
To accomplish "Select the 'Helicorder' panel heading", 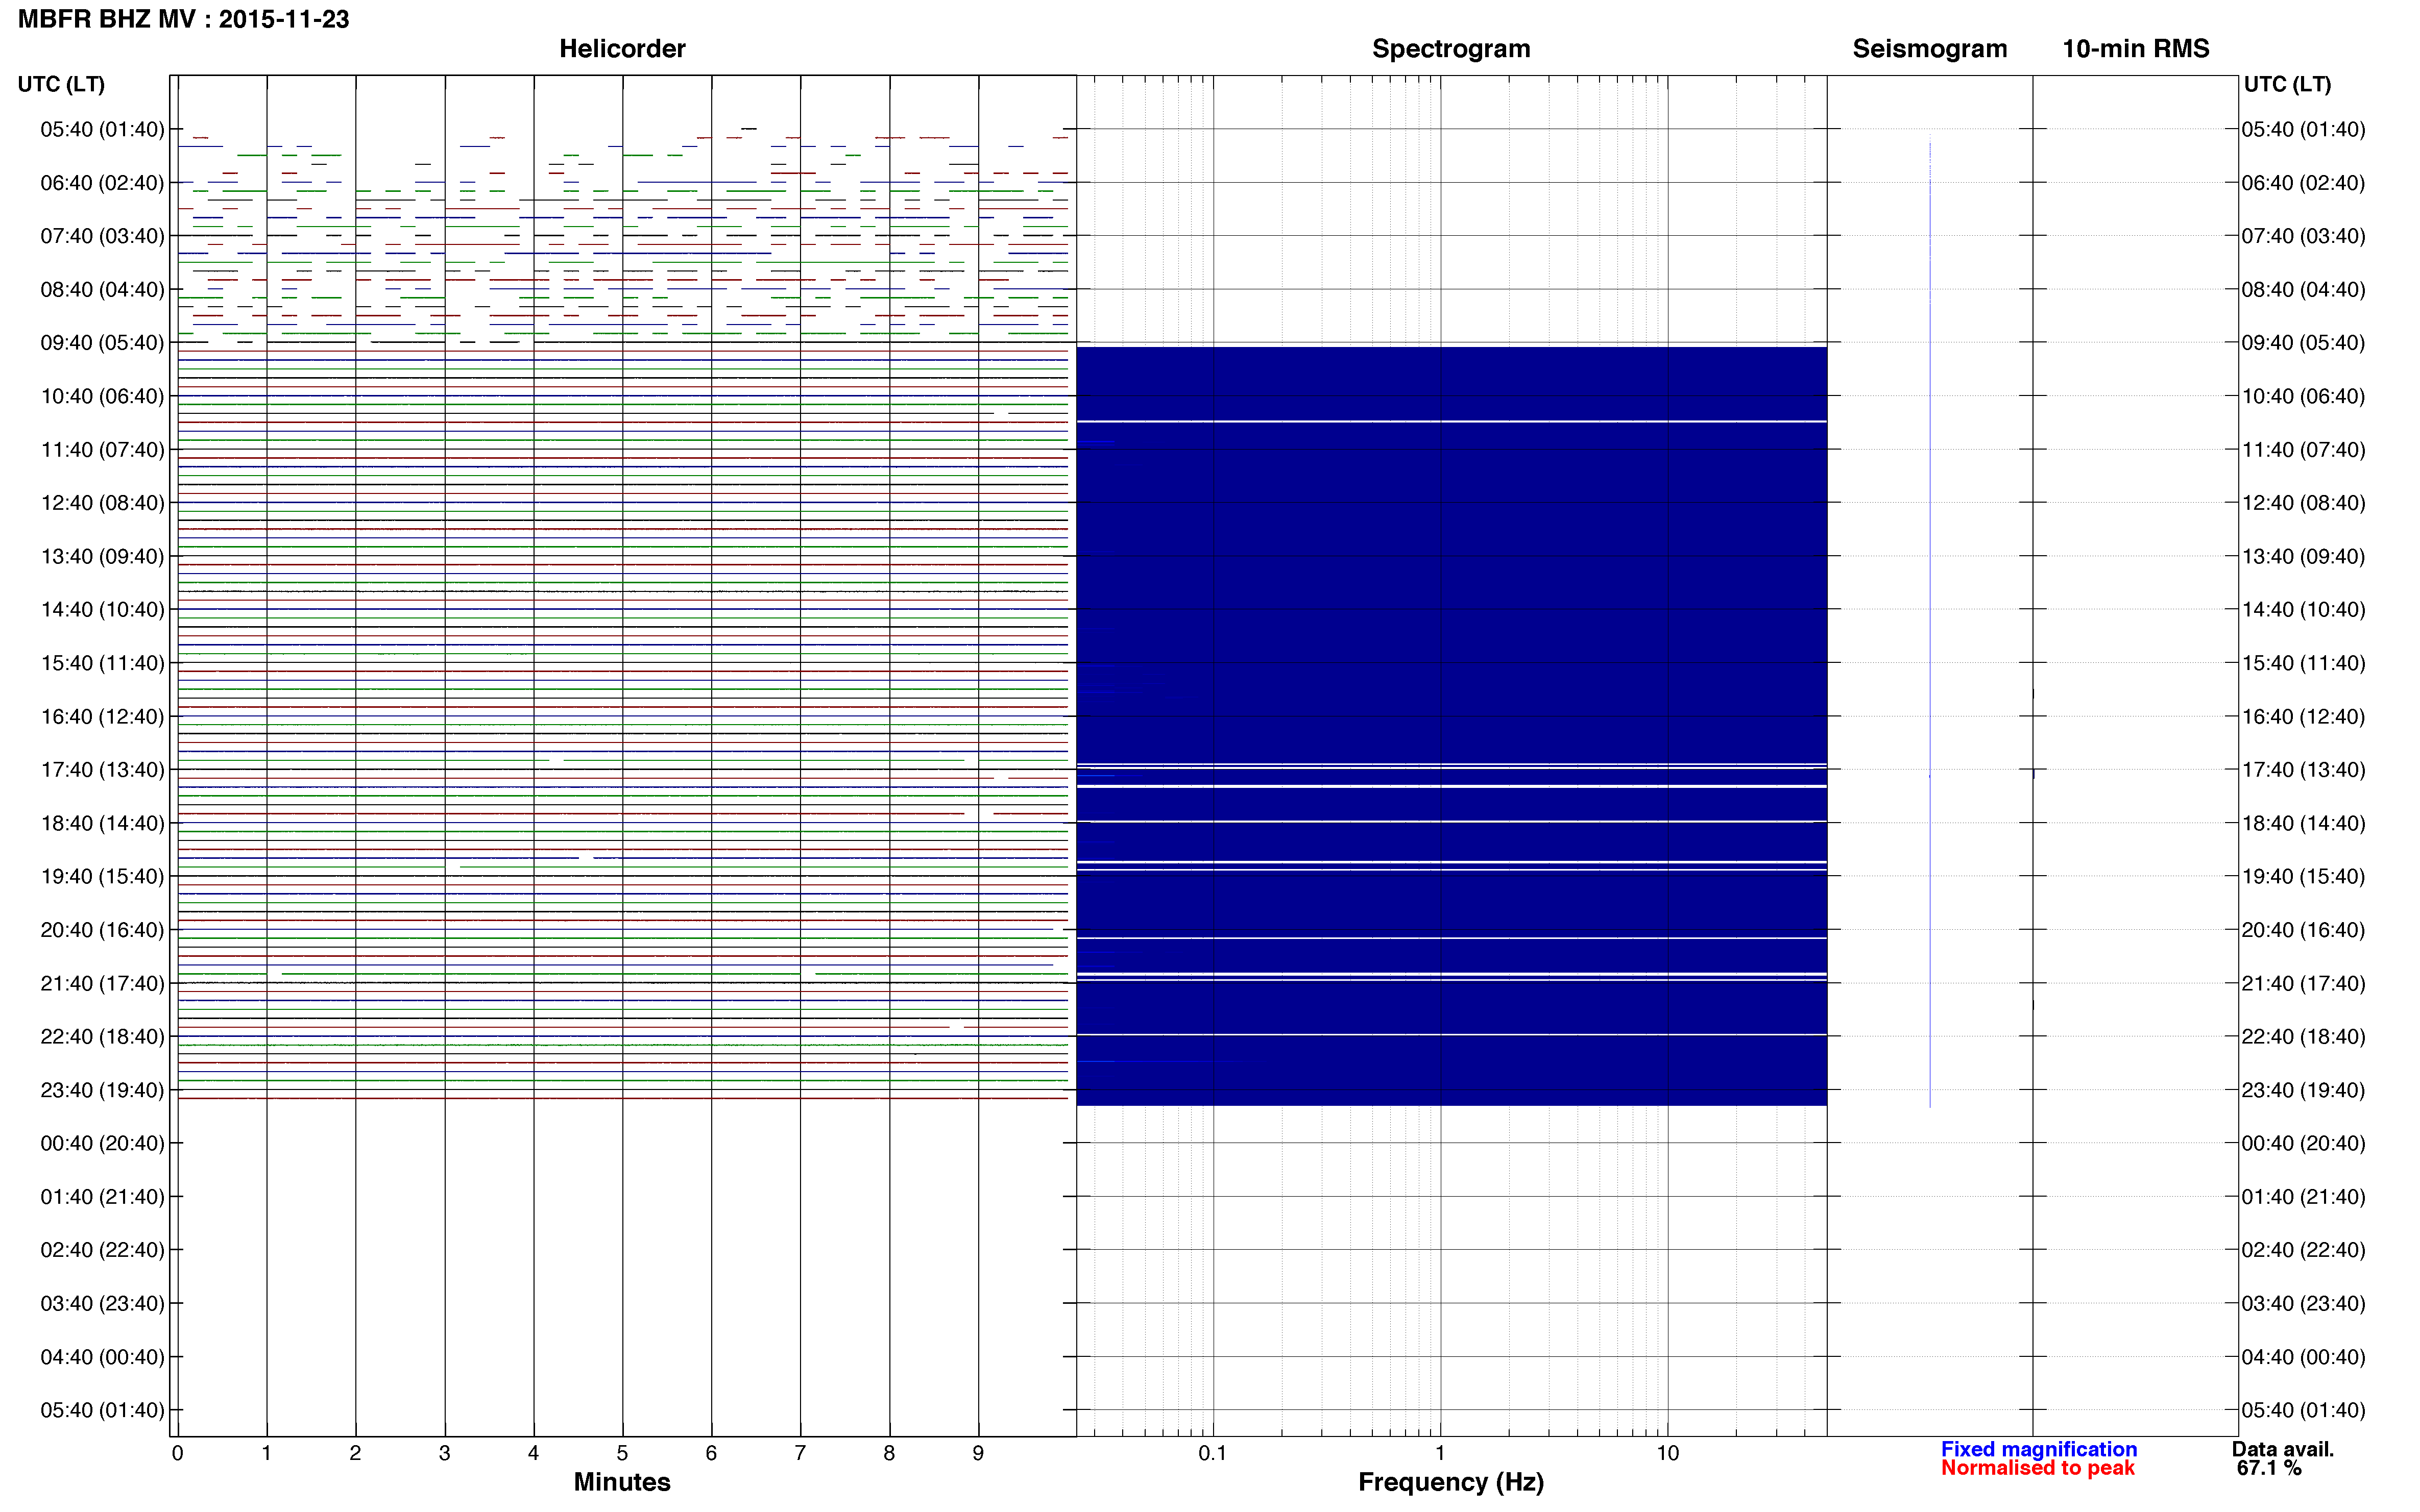I will pos(622,49).
